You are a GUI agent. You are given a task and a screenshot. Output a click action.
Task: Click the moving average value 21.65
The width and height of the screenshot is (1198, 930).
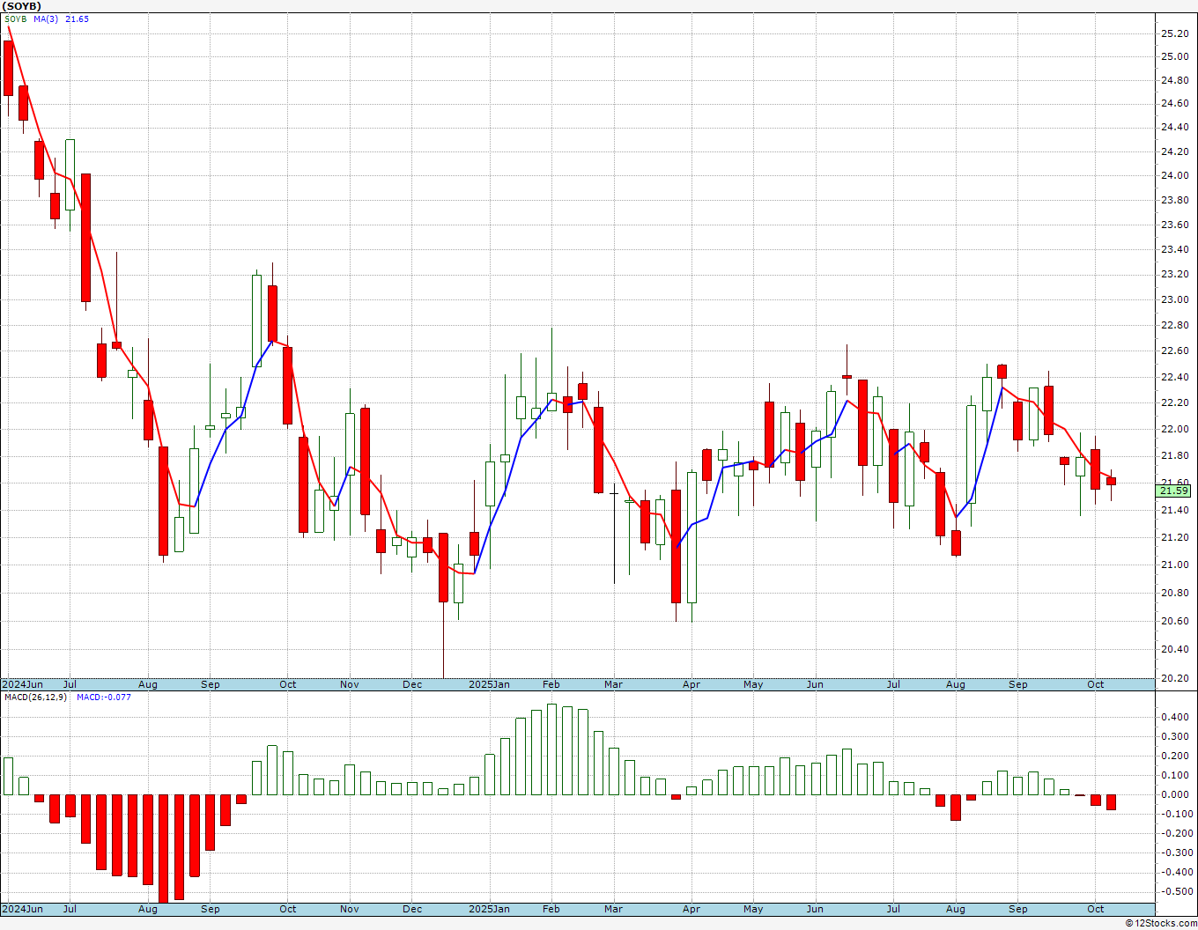pyautogui.click(x=77, y=19)
